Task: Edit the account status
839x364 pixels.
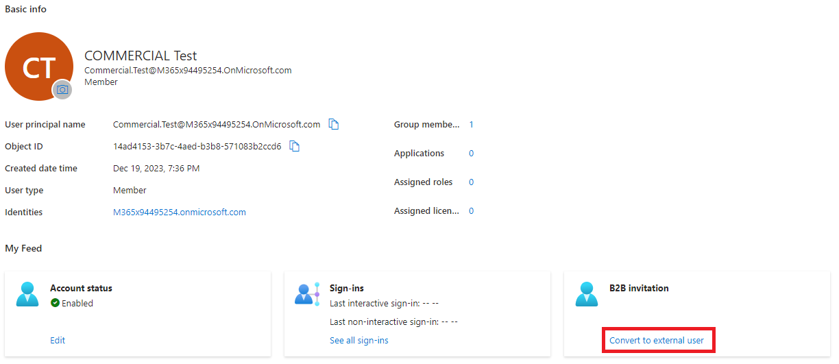Action: (58, 341)
